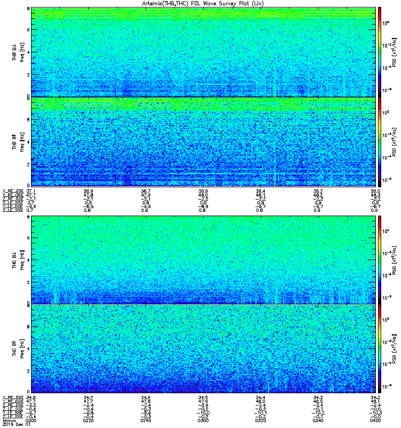Click the 0240 time label

pos(145,421)
